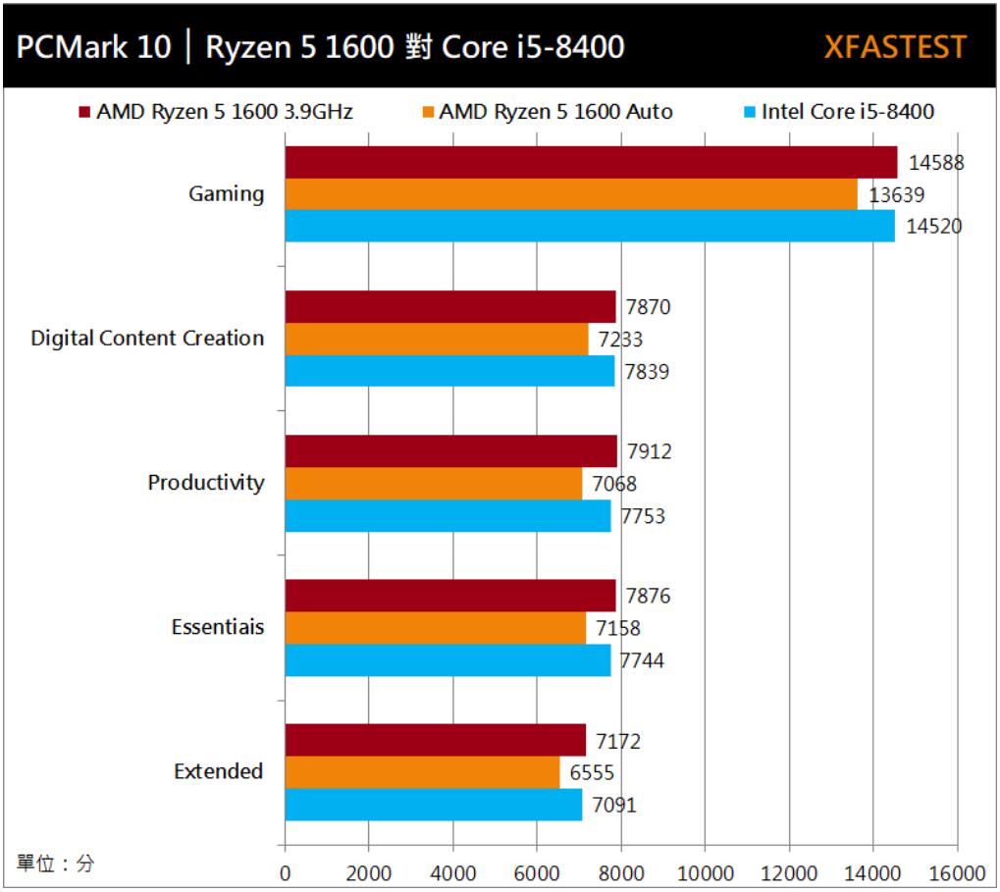Click the value 7839
The height and width of the screenshot is (892, 1000).
click(x=647, y=372)
